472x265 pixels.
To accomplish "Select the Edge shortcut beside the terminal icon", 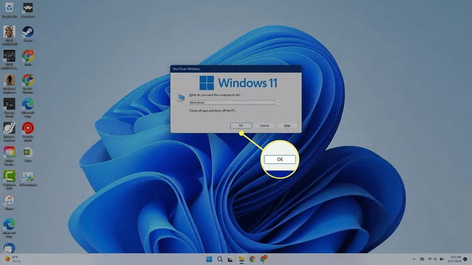I will [x=28, y=107].
